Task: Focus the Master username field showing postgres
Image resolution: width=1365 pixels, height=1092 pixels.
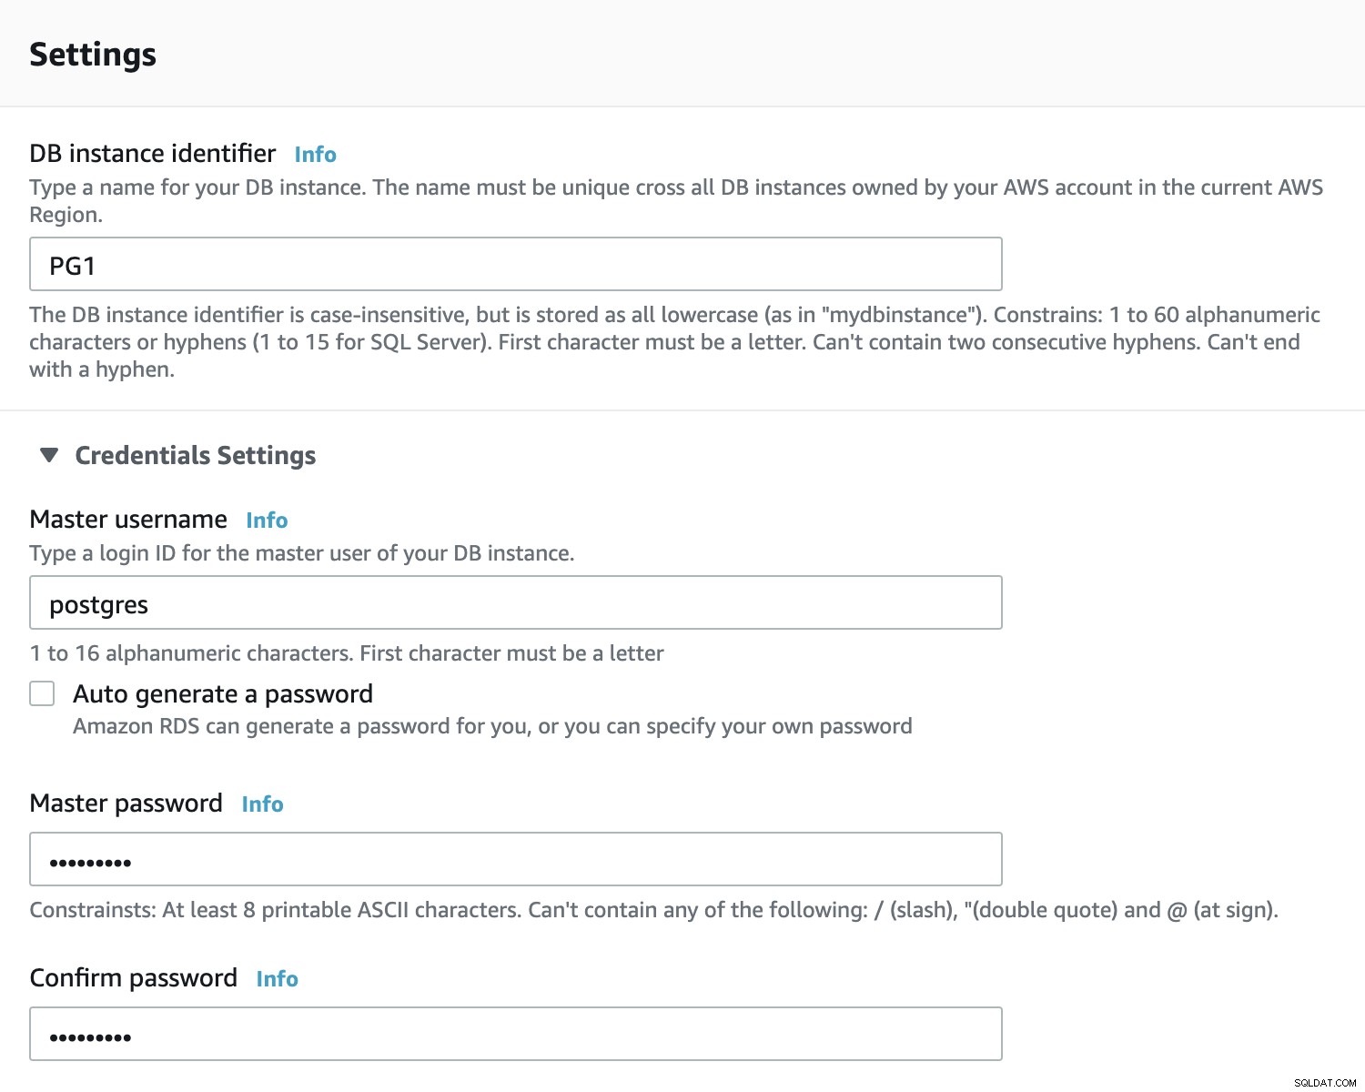Action: click(x=516, y=602)
